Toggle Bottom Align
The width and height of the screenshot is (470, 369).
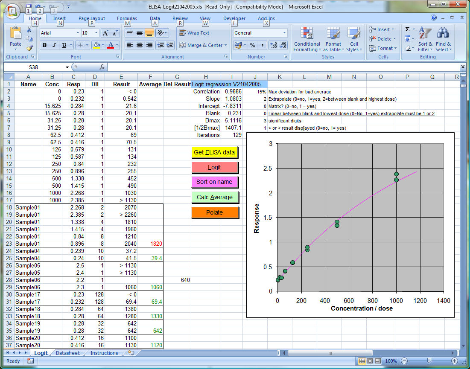tap(149, 33)
